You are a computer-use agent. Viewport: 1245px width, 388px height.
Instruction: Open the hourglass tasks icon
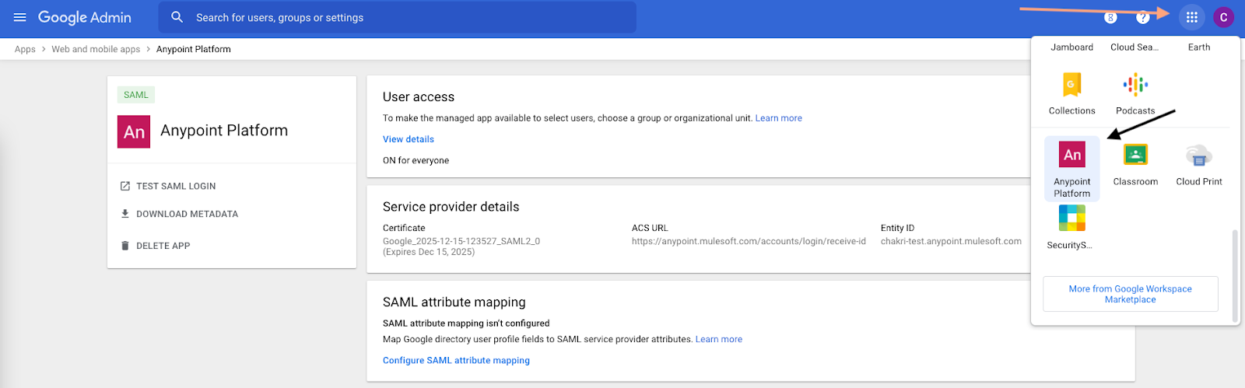coord(1110,17)
